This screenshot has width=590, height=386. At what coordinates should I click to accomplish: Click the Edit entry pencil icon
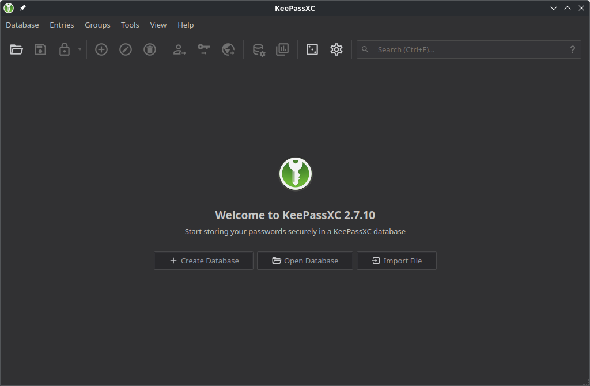pos(125,49)
